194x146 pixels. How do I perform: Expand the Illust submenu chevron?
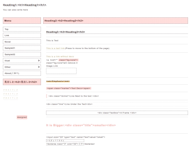[39, 61]
